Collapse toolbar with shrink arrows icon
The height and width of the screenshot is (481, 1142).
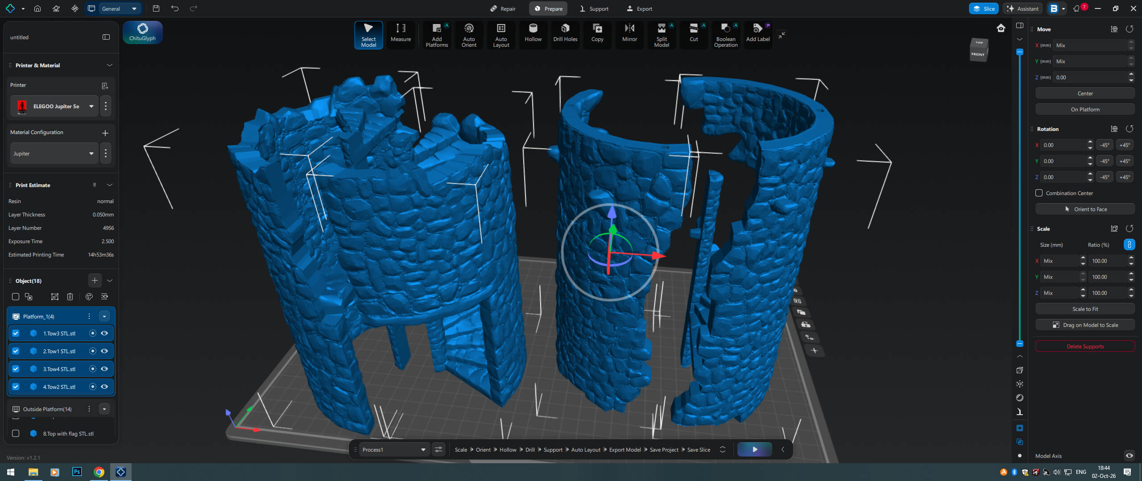[x=782, y=35]
